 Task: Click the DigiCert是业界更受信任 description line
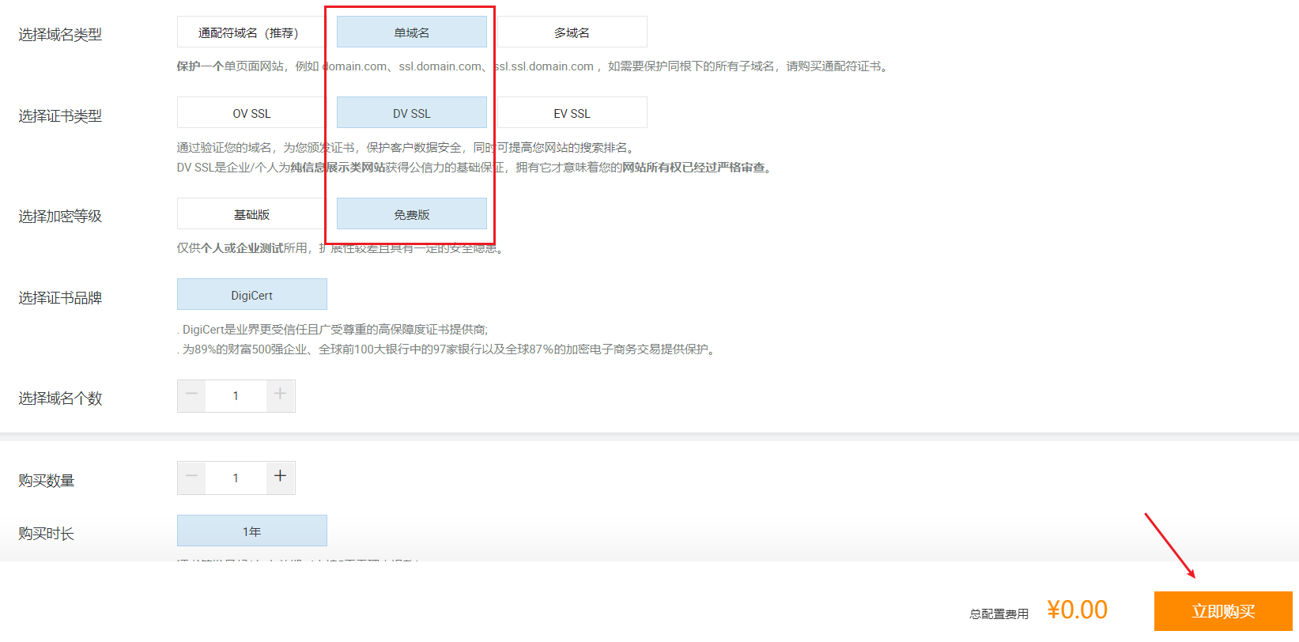click(333, 330)
